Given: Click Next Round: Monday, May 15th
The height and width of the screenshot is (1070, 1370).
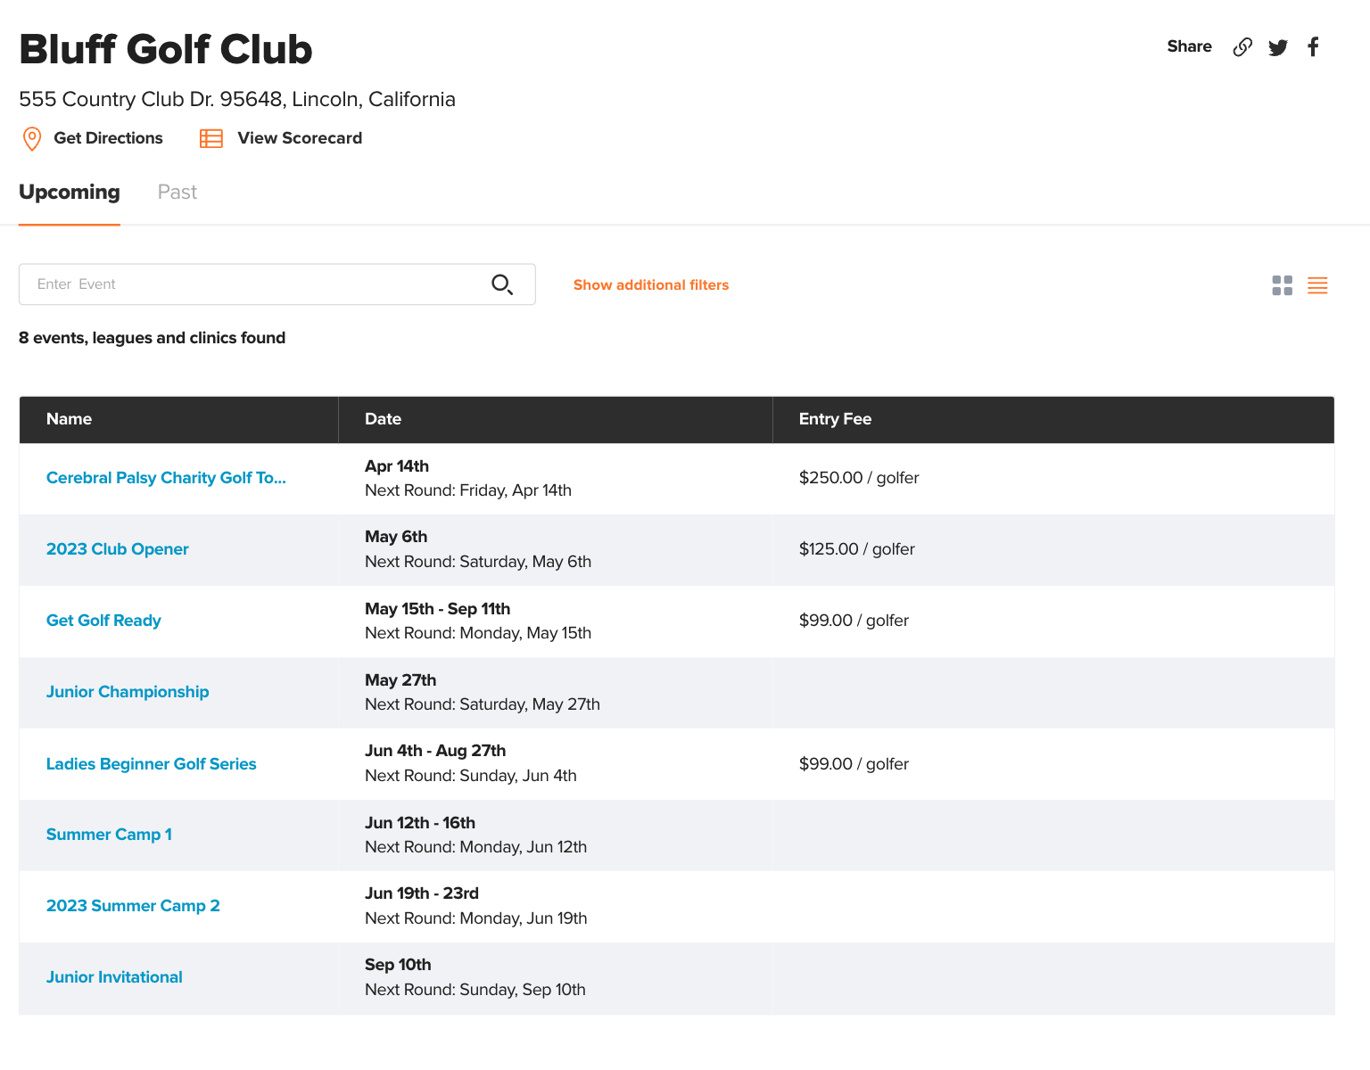Looking at the screenshot, I should [478, 633].
